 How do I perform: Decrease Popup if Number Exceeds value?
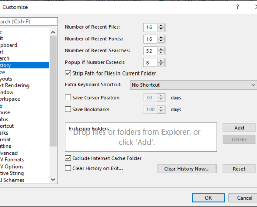pyautogui.click(x=161, y=65)
